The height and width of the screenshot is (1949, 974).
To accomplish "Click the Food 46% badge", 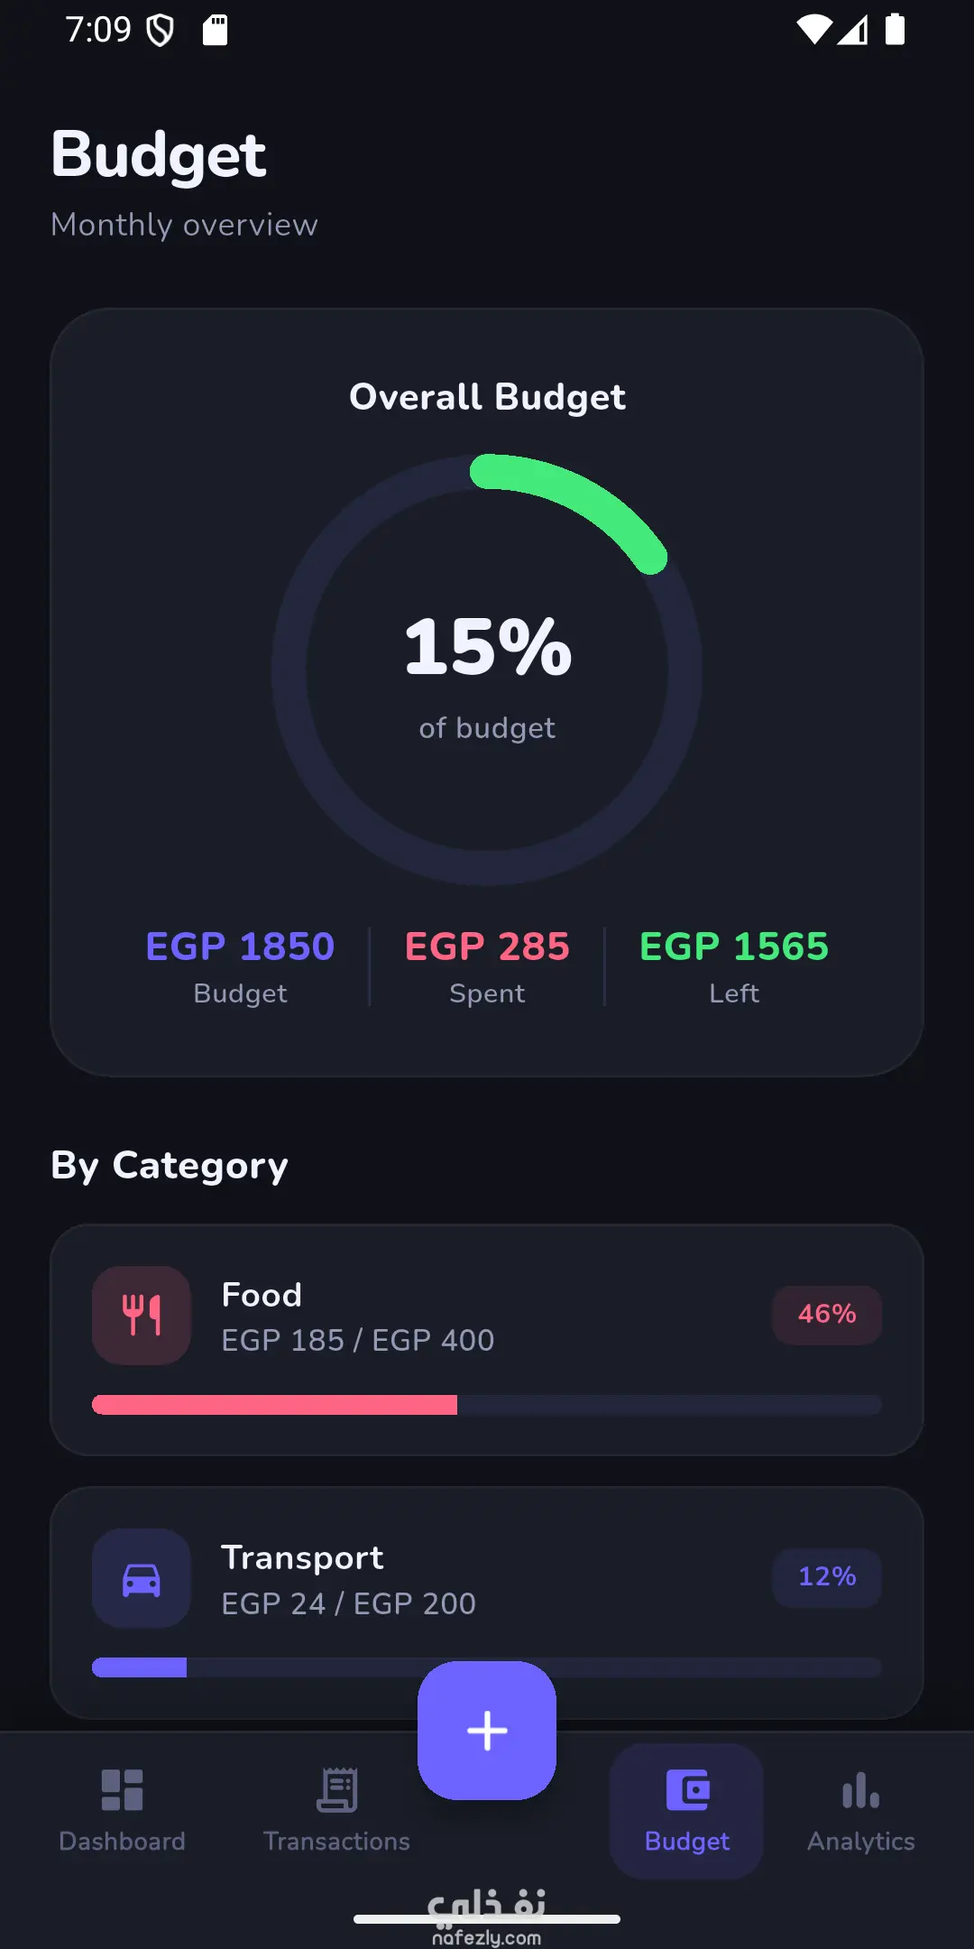I will coord(826,1315).
